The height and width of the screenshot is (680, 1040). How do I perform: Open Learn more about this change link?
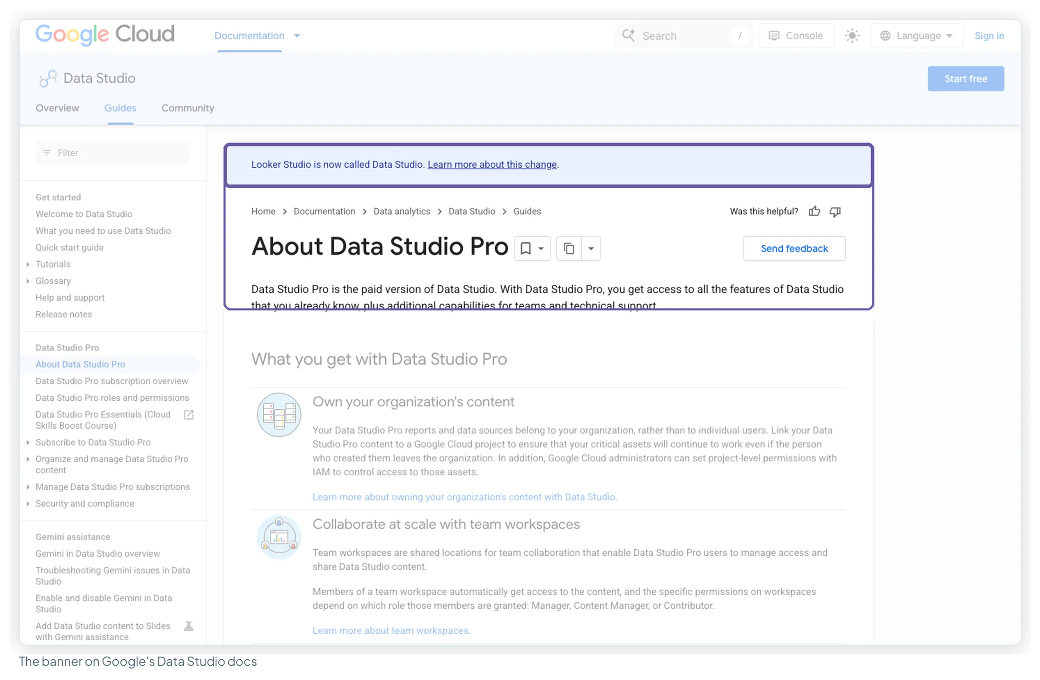[x=492, y=164]
